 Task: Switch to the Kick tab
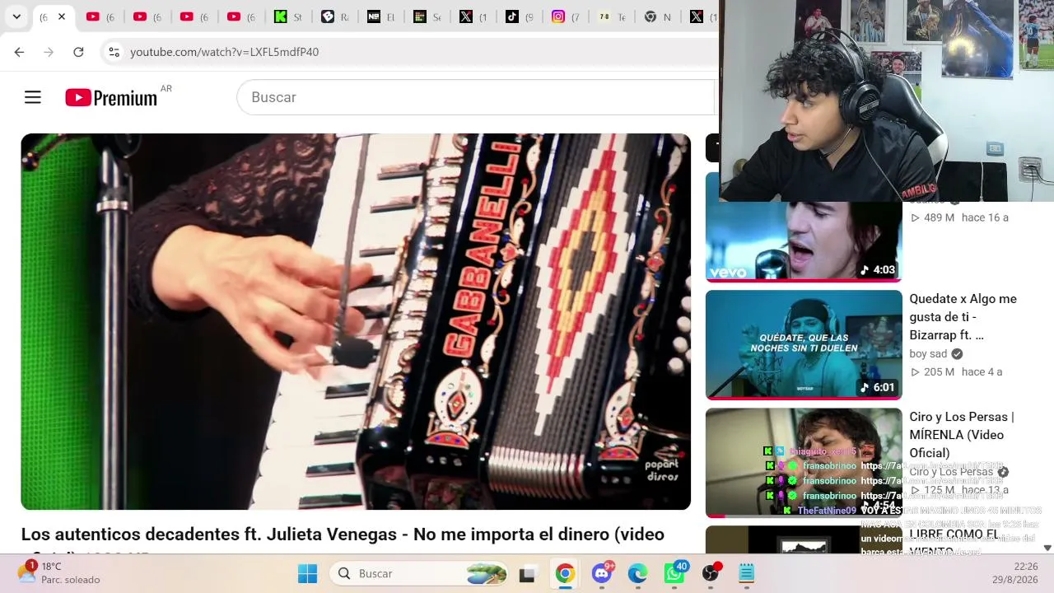(x=289, y=16)
